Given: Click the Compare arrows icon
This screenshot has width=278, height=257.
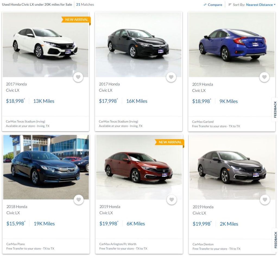Looking at the screenshot, I should coord(205,5).
